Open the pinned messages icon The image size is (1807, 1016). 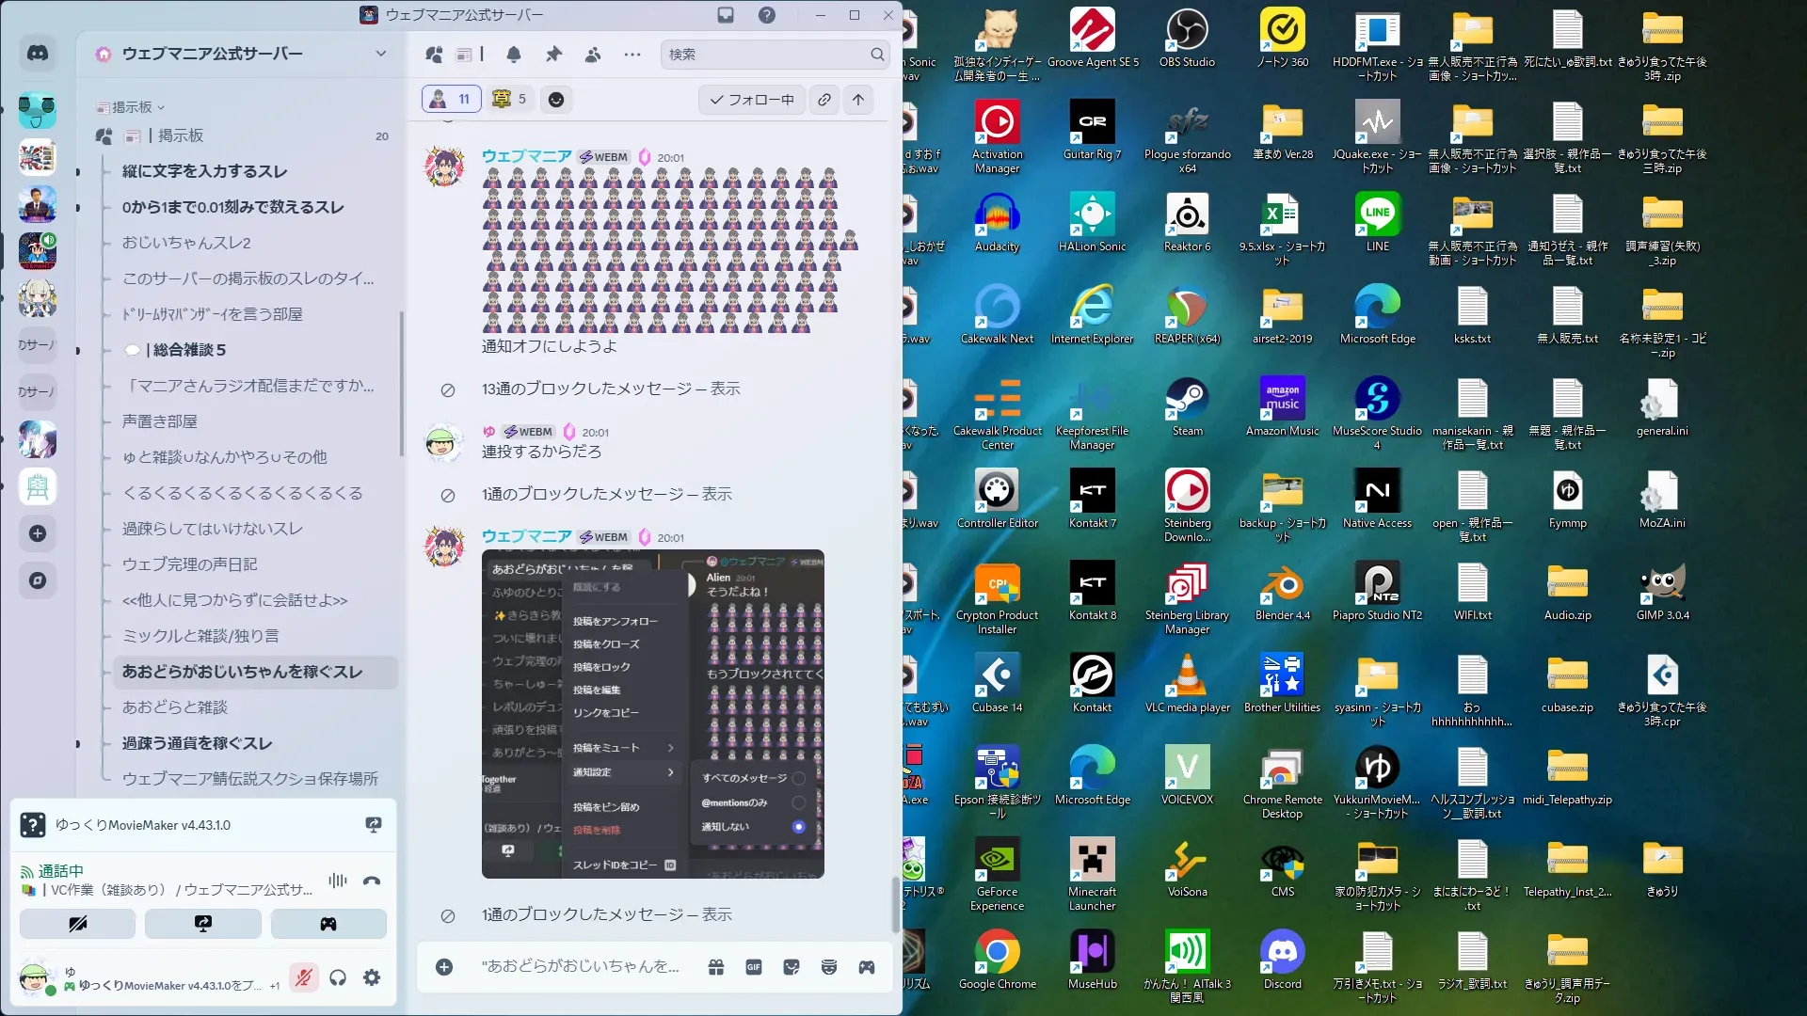point(553,55)
